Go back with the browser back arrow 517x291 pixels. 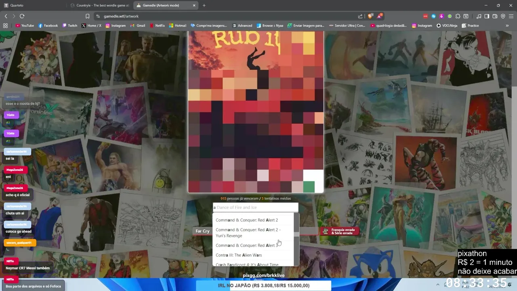[6, 16]
